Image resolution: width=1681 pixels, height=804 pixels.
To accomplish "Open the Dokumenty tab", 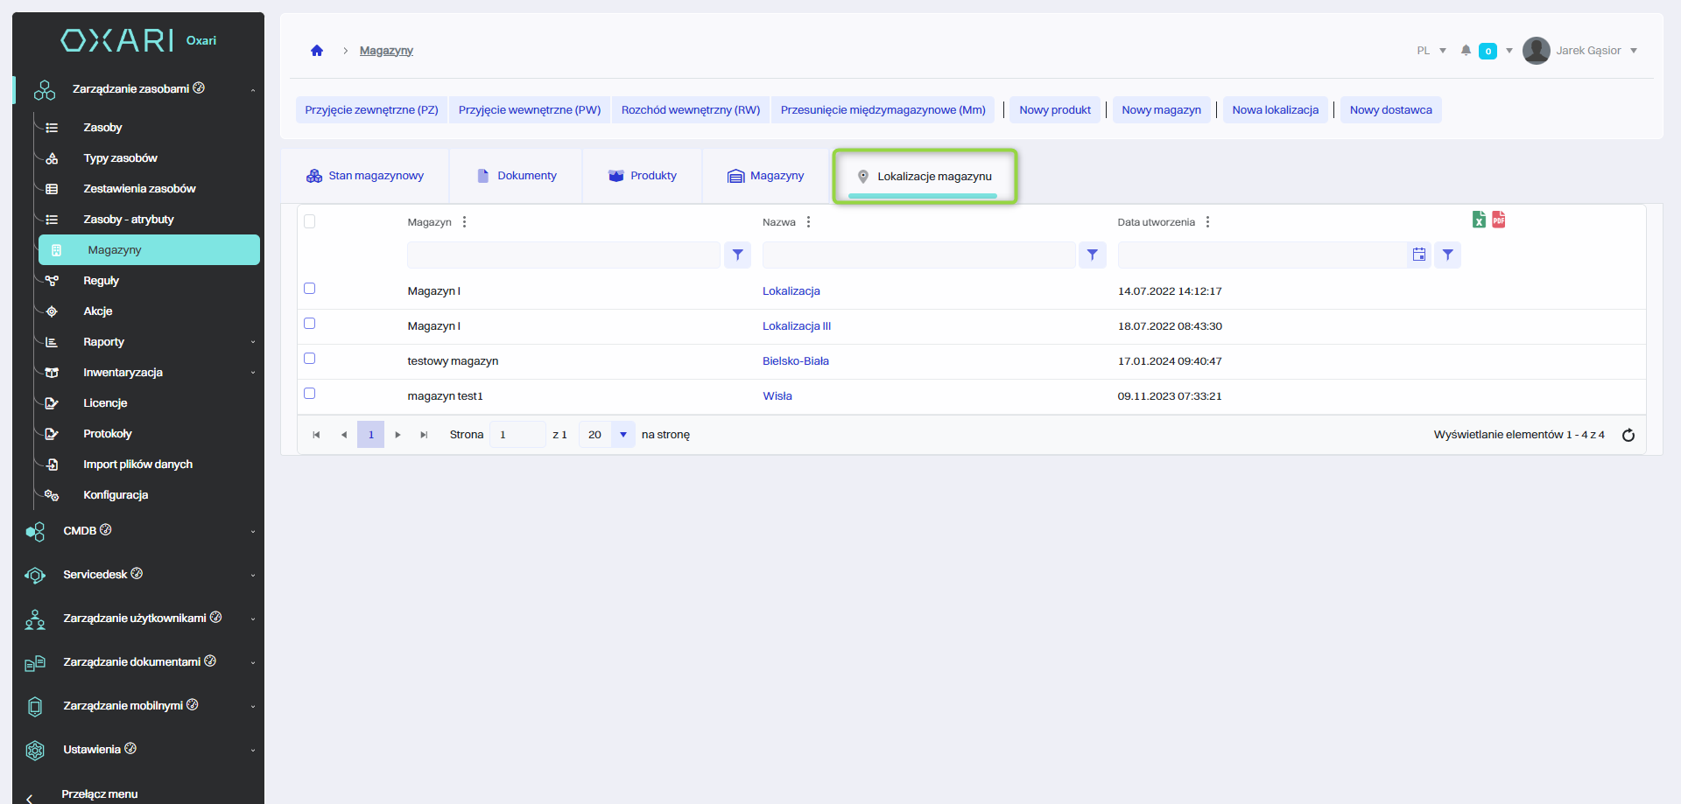I will [x=517, y=176].
